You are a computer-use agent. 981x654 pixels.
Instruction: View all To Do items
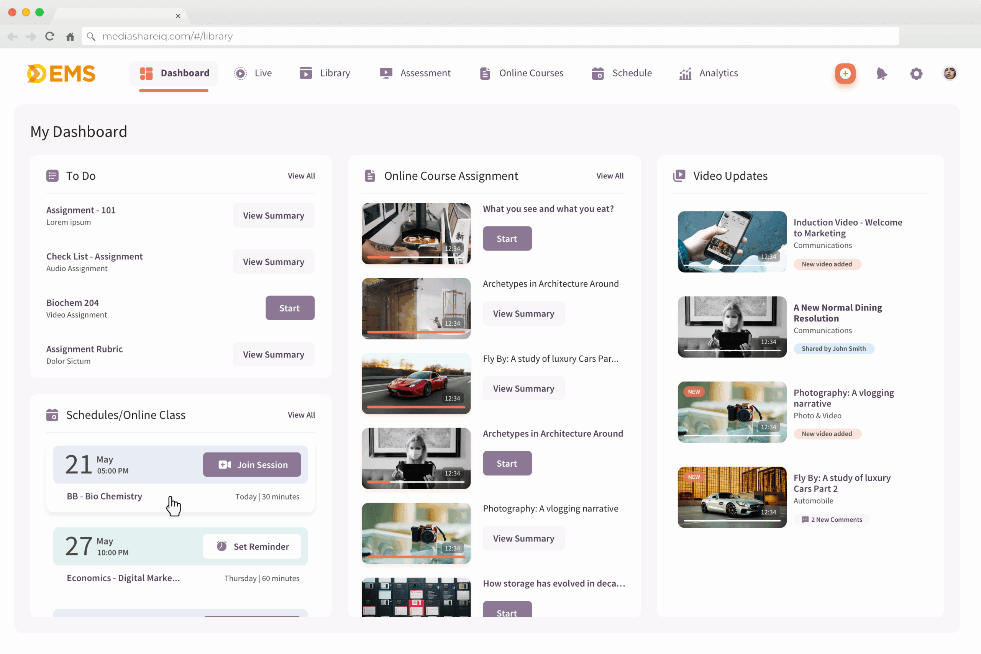pos(301,176)
